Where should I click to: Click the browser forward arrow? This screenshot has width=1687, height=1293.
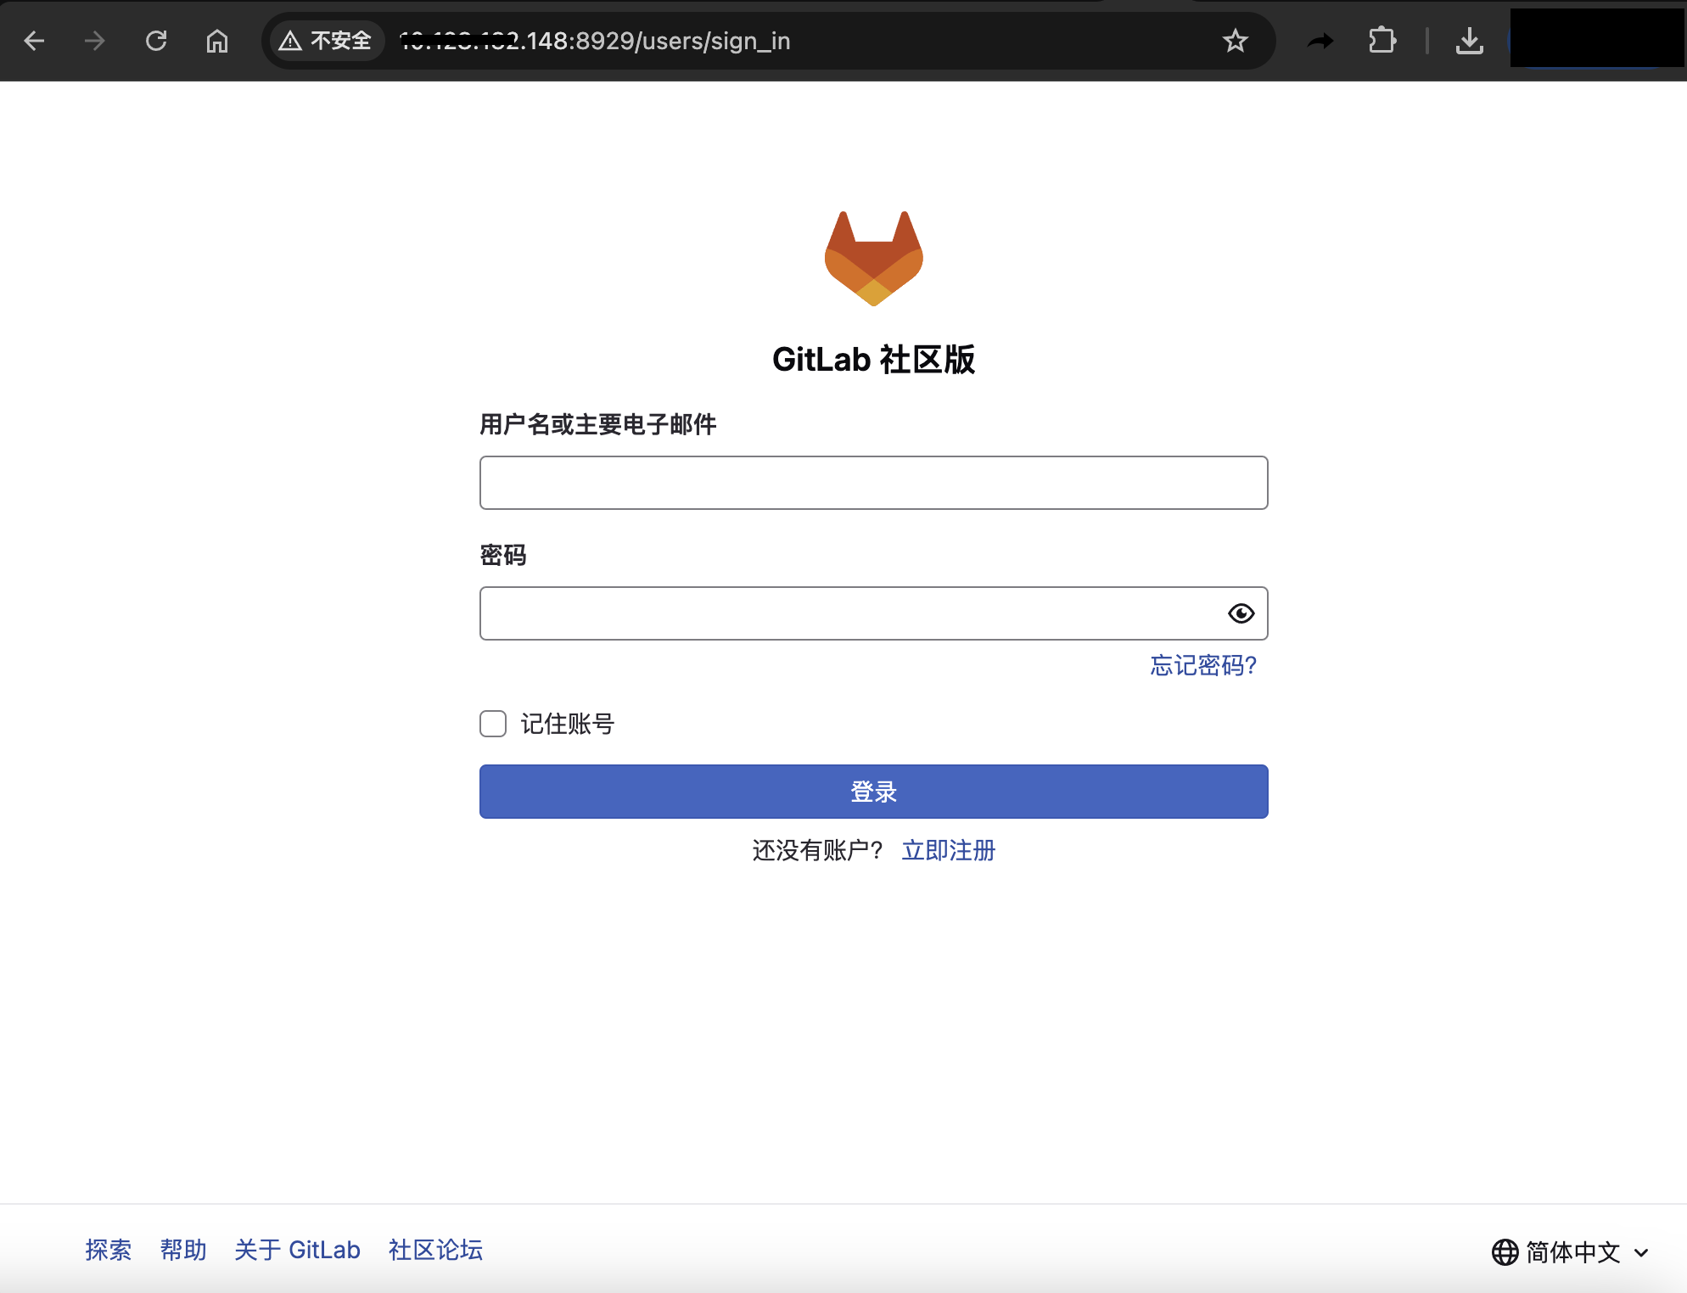tap(95, 41)
